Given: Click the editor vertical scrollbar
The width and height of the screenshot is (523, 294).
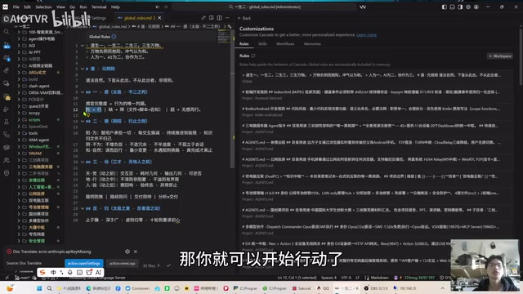Looking at the screenshot, I should point(232,100).
